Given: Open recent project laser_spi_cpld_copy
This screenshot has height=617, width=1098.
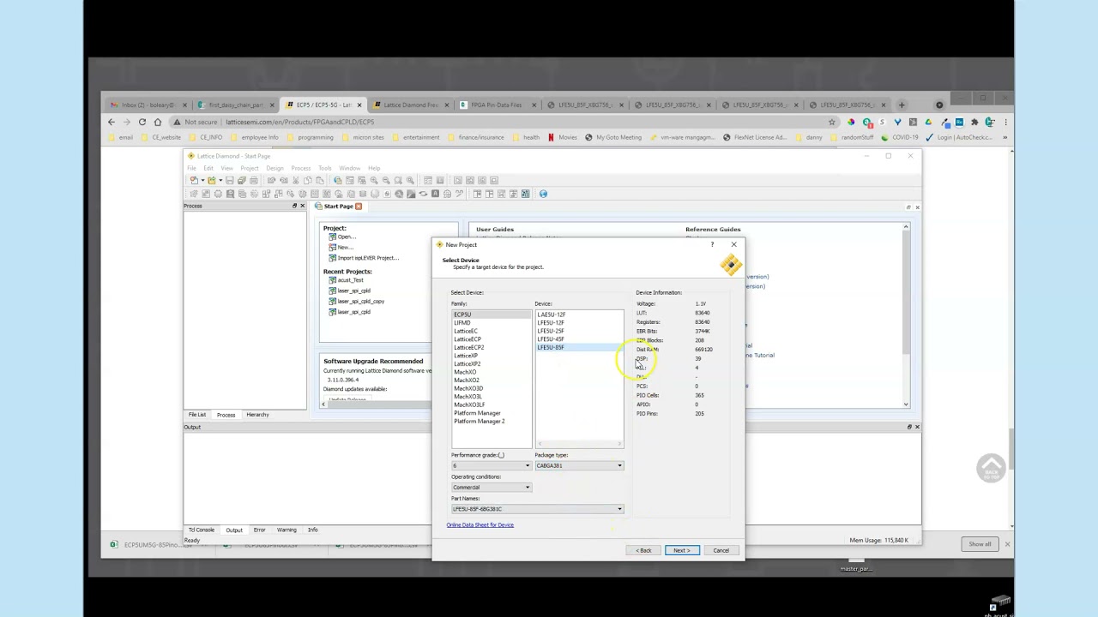Looking at the screenshot, I should 360,301.
